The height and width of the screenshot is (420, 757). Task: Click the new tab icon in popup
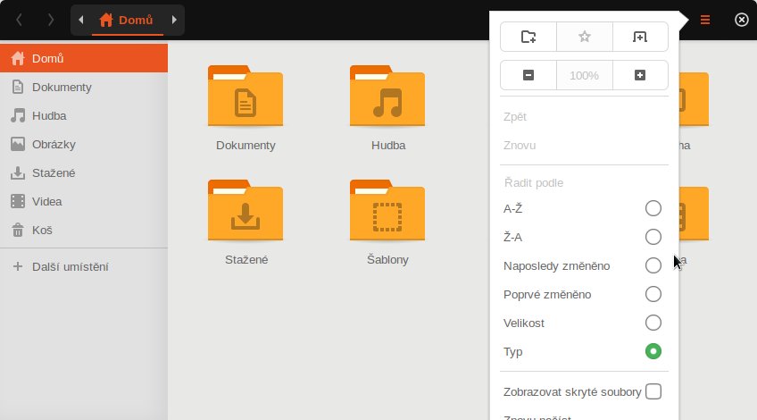click(640, 37)
